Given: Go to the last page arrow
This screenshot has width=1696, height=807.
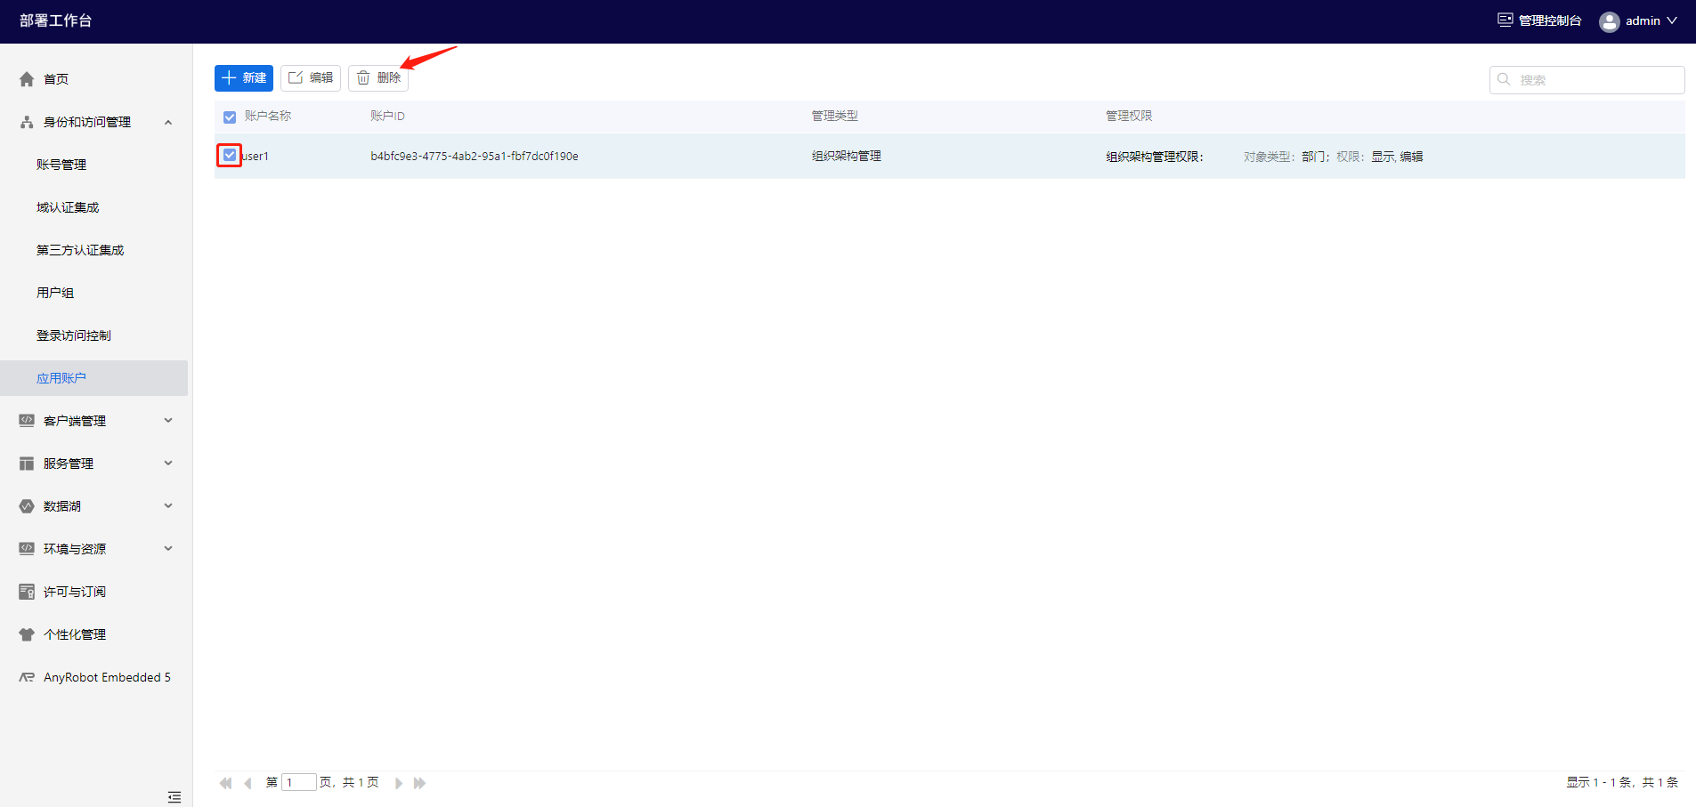Looking at the screenshot, I should [420, 783].
